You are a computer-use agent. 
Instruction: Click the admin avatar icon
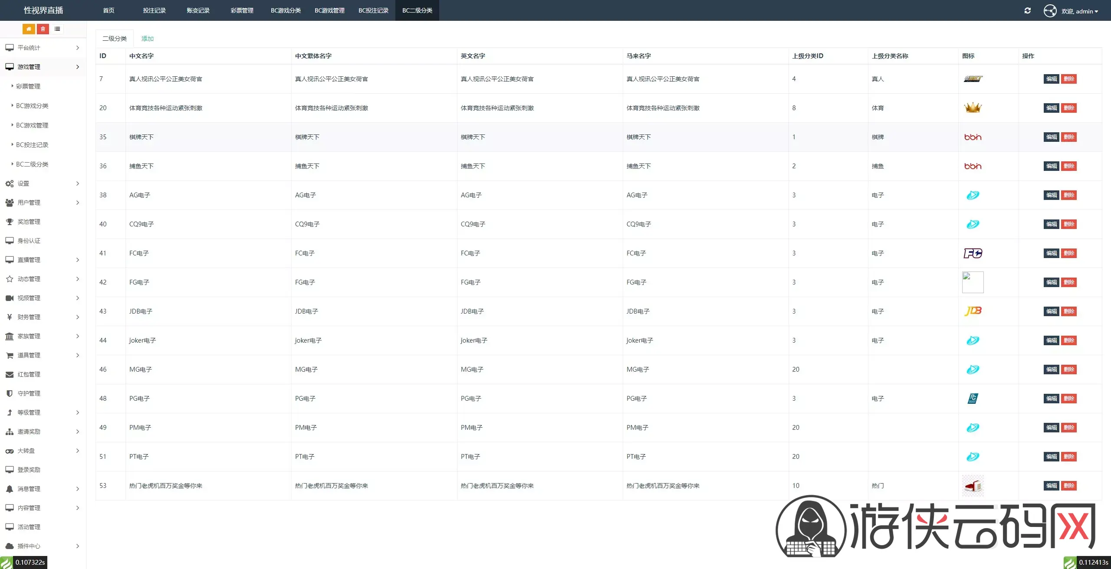click(1050, 11)
